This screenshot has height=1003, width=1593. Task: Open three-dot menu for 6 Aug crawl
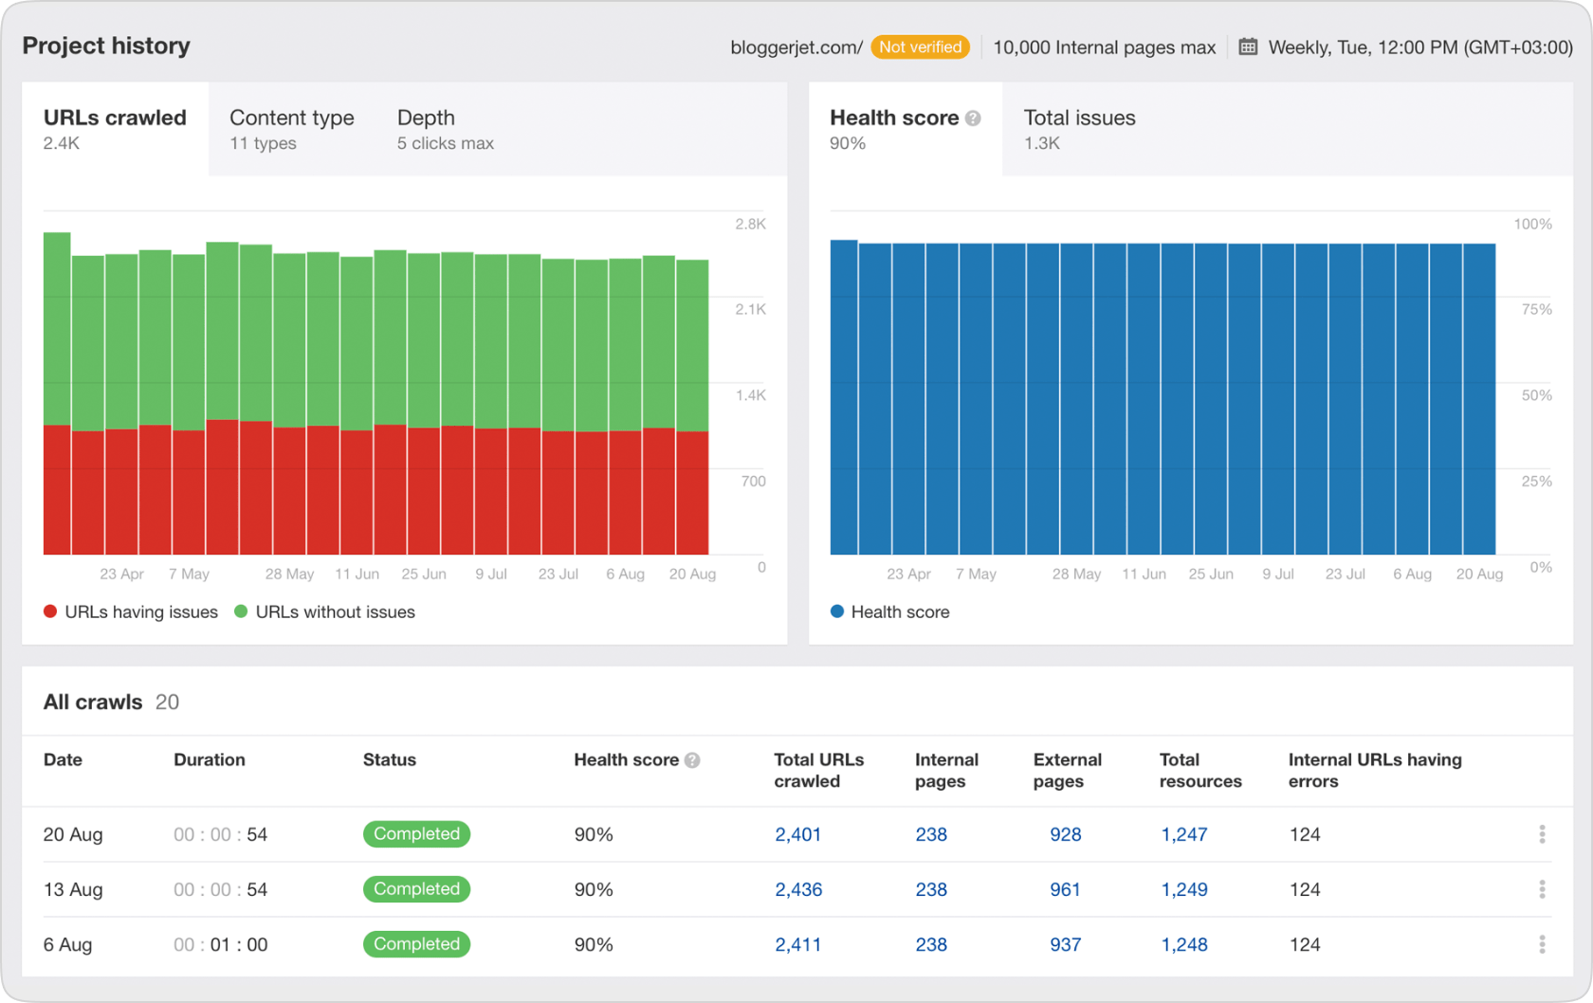(1542, 944)
